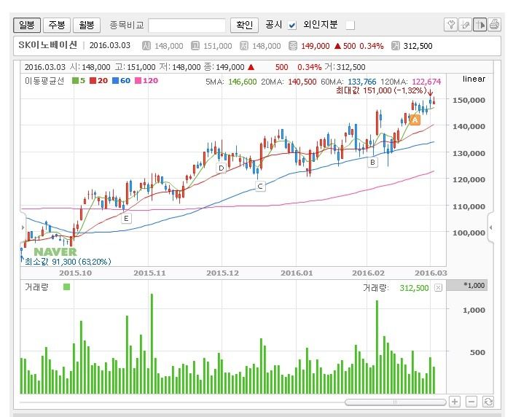This screenshot has height=417, width=513.
Task: Click the SK이노베이션 stock name
Action: pyautogui.click(x=48, y=45)
